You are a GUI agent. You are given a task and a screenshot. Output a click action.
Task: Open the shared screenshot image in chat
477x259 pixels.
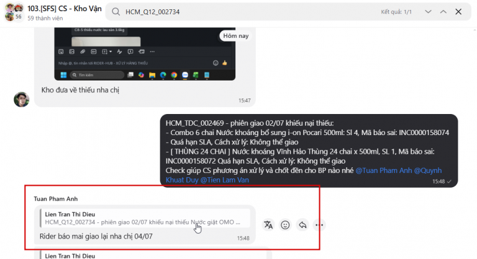[145, 54]
